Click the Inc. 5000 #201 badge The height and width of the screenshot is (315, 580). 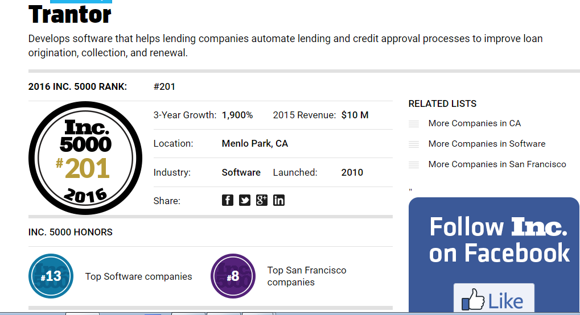[85, 158]
